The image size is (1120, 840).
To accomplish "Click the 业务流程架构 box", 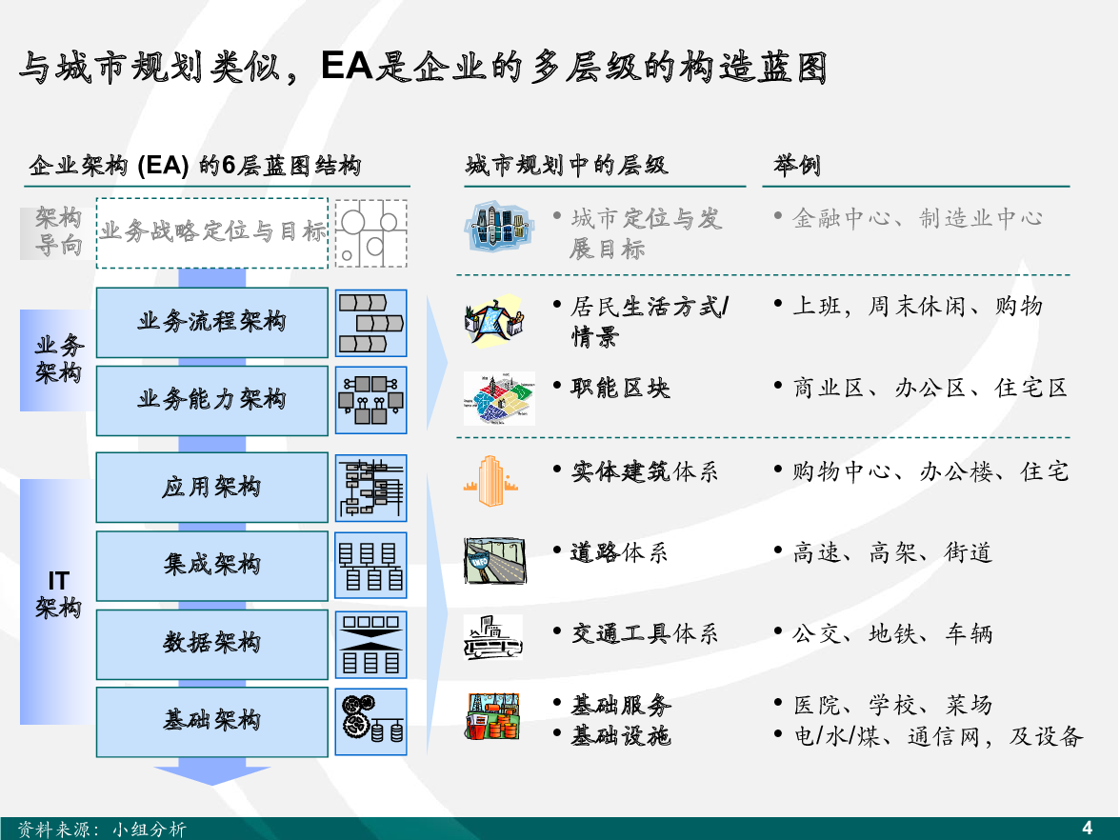I will point(211,323).
